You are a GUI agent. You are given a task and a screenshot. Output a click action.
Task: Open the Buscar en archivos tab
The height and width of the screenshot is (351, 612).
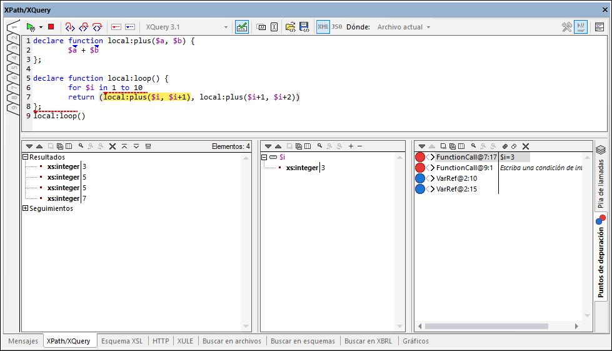[x=232, y=341]
